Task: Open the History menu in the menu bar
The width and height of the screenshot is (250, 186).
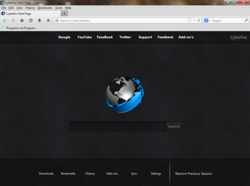Action: [x=30, y=8]
